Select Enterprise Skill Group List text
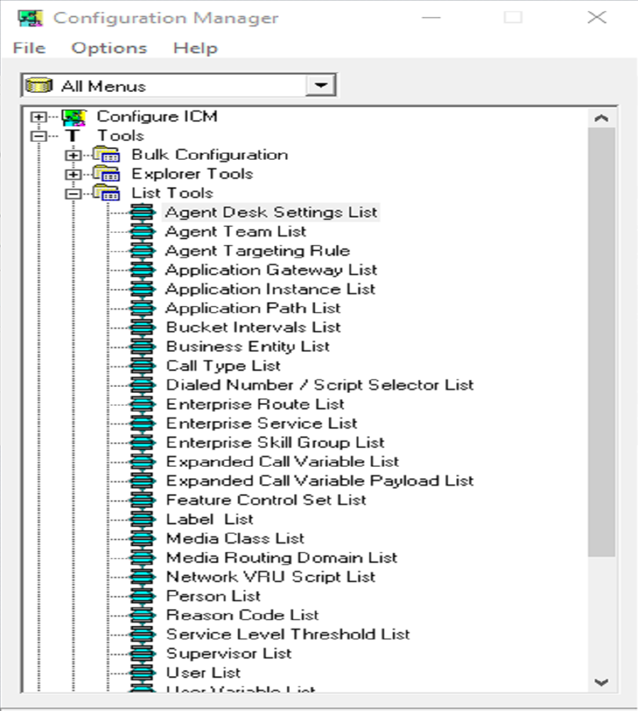Image resolution: width=638 pixels, height=711 pixels. pos(276,442)
